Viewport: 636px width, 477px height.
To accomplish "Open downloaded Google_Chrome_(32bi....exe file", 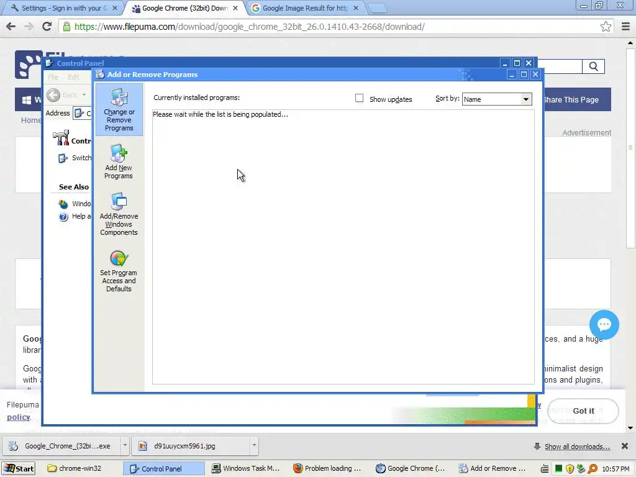I will [61, 446].
